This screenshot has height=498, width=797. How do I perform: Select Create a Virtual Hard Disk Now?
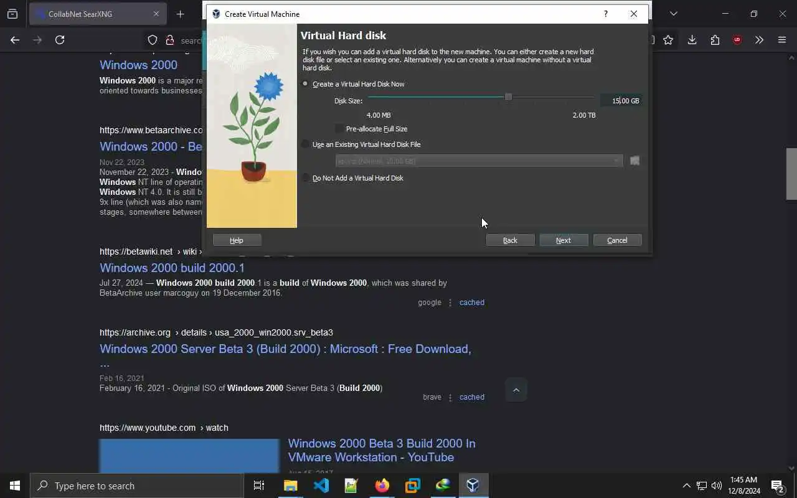point(353,84)
